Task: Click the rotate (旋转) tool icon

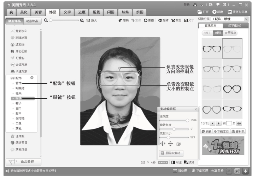Action: (x=160, y=20)
